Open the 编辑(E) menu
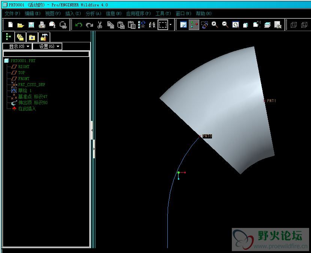The image size is (311, 253). [33, 13]
